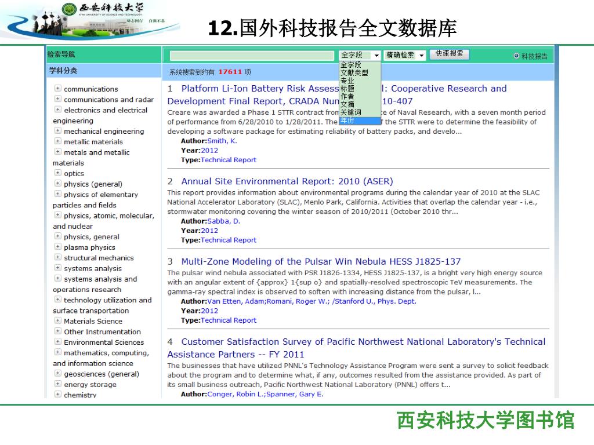Image resolution: width=594 pixels, height=445 pixels.
Task: Click the 快速搜索 search button
Action: (x=450, y=54)
